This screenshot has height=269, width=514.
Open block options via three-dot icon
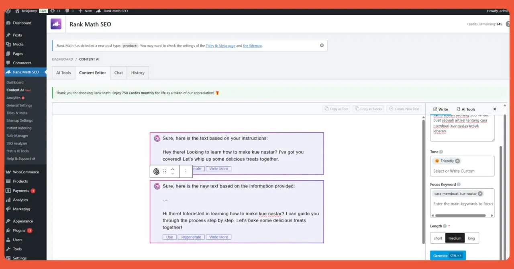click(186, 171)
